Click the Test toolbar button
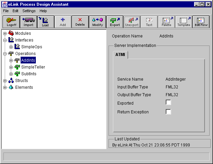 [x=149, y=22]
